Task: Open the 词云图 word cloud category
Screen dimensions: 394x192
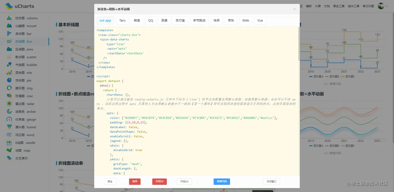Action: point(24,135)
